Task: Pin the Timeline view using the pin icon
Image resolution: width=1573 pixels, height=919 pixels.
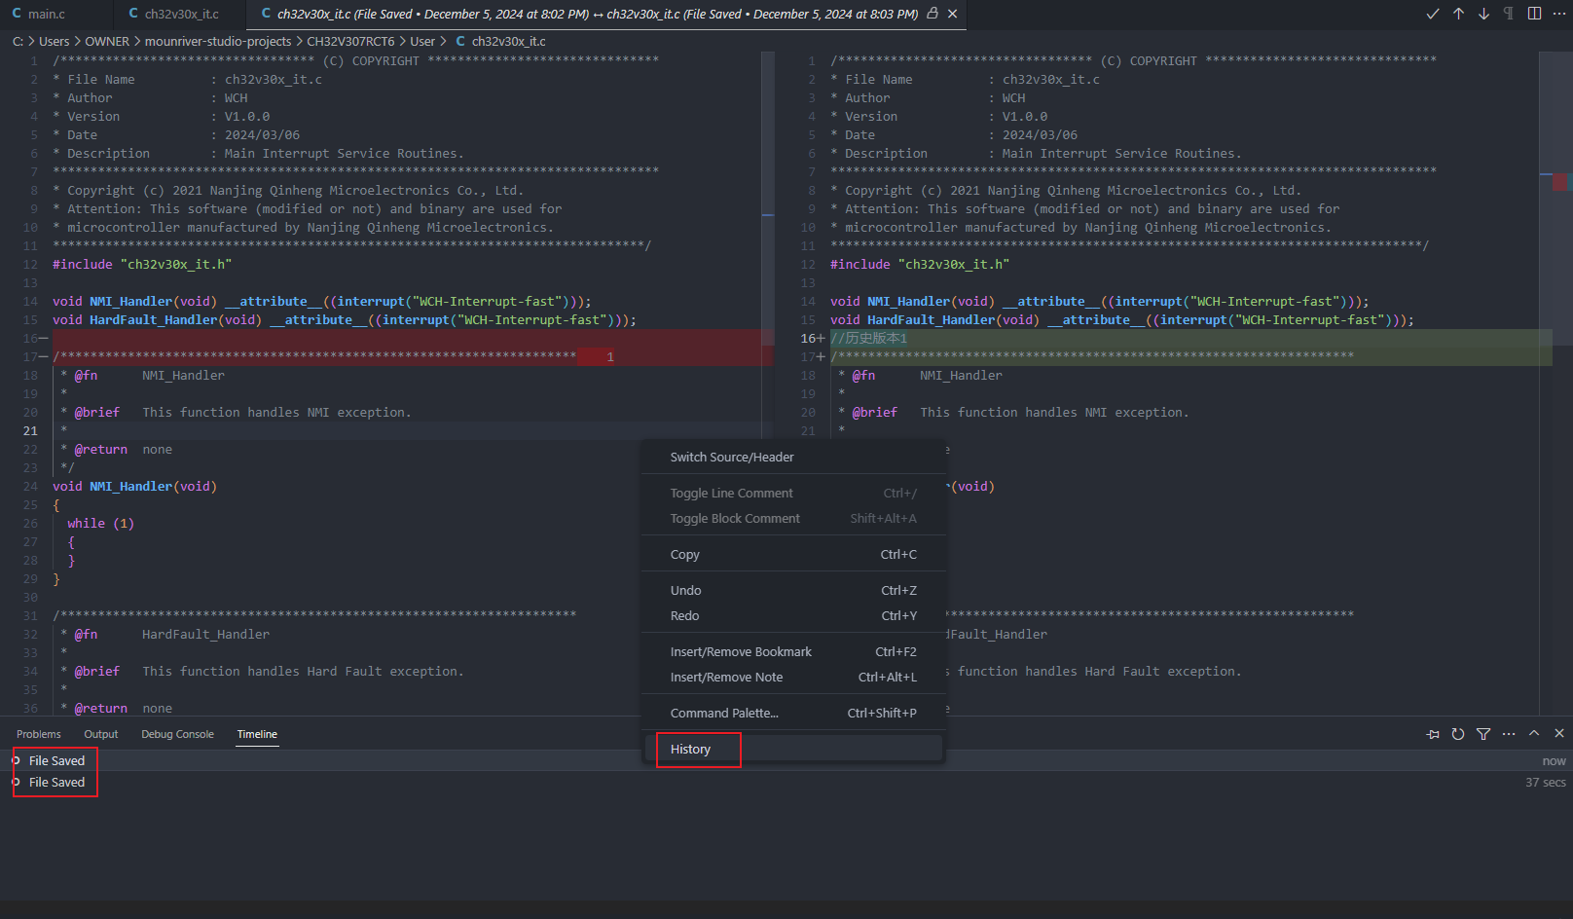Action: point(1433,734)
